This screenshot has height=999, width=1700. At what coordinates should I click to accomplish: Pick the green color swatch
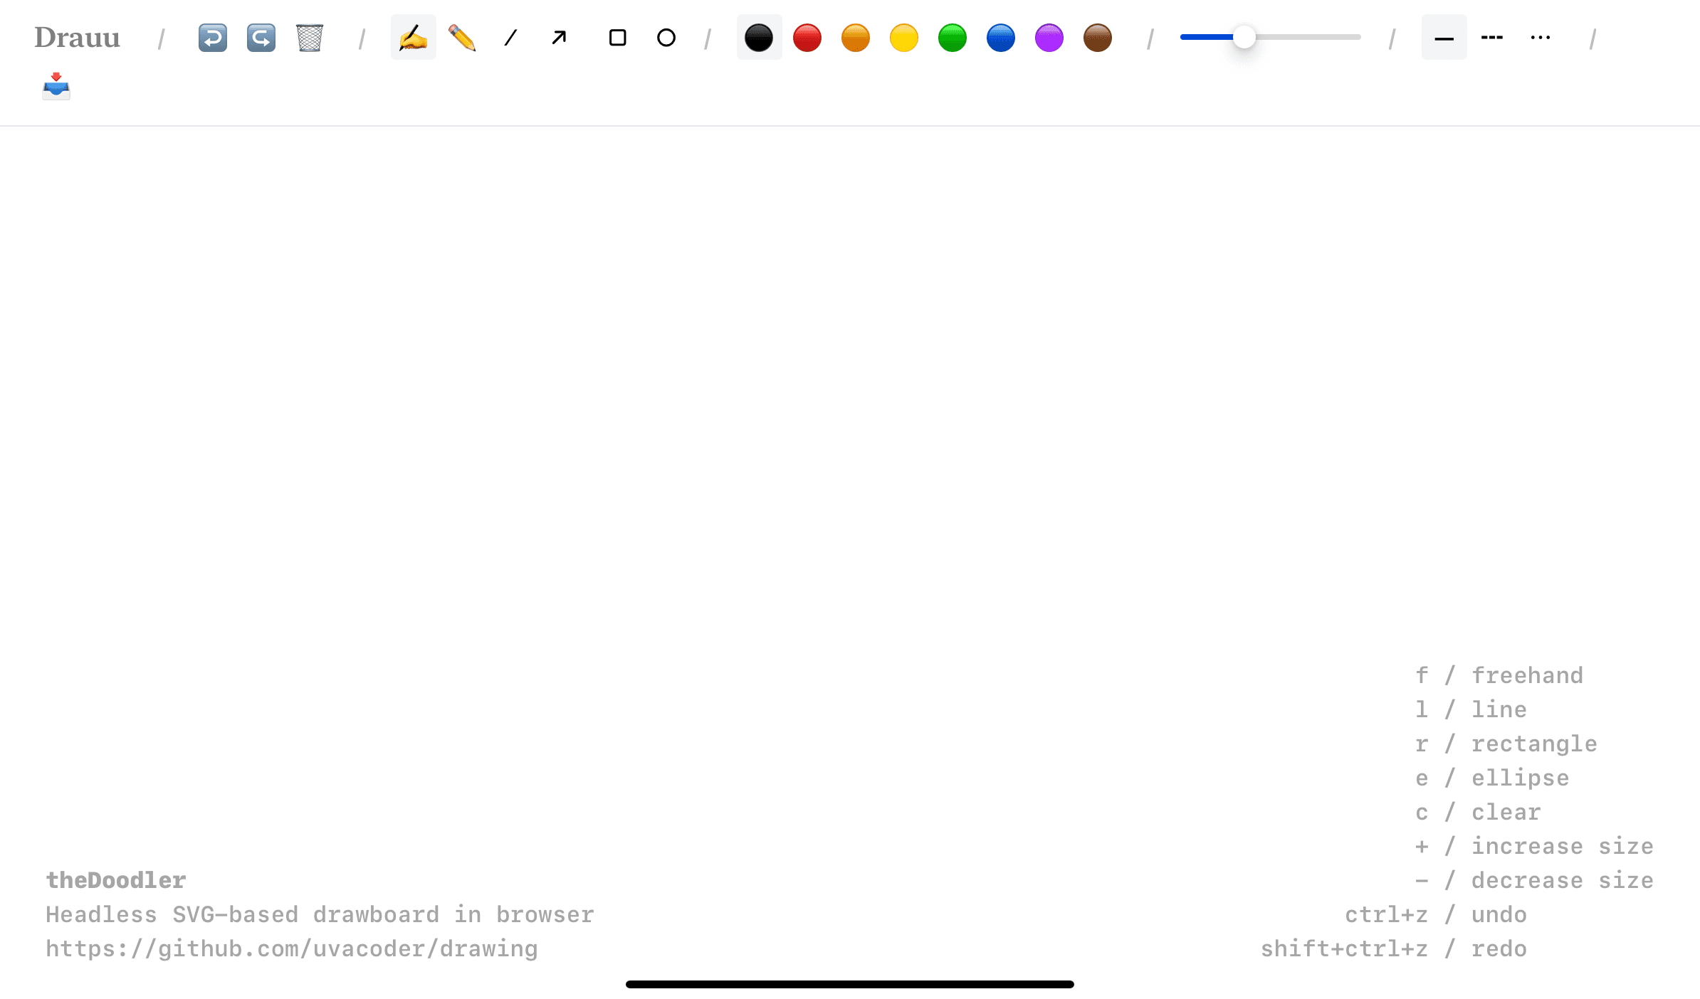953,38
